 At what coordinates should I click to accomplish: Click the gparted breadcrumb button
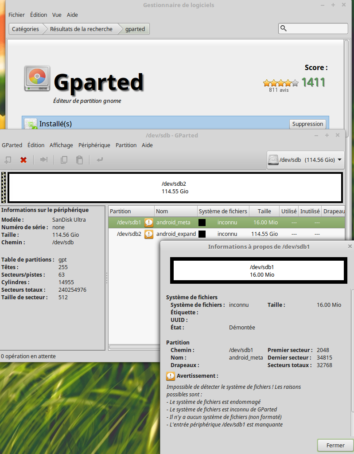click(x=135, y=29)
